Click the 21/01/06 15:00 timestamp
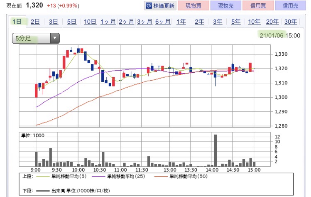311x197 pixels. click(280, 36)
